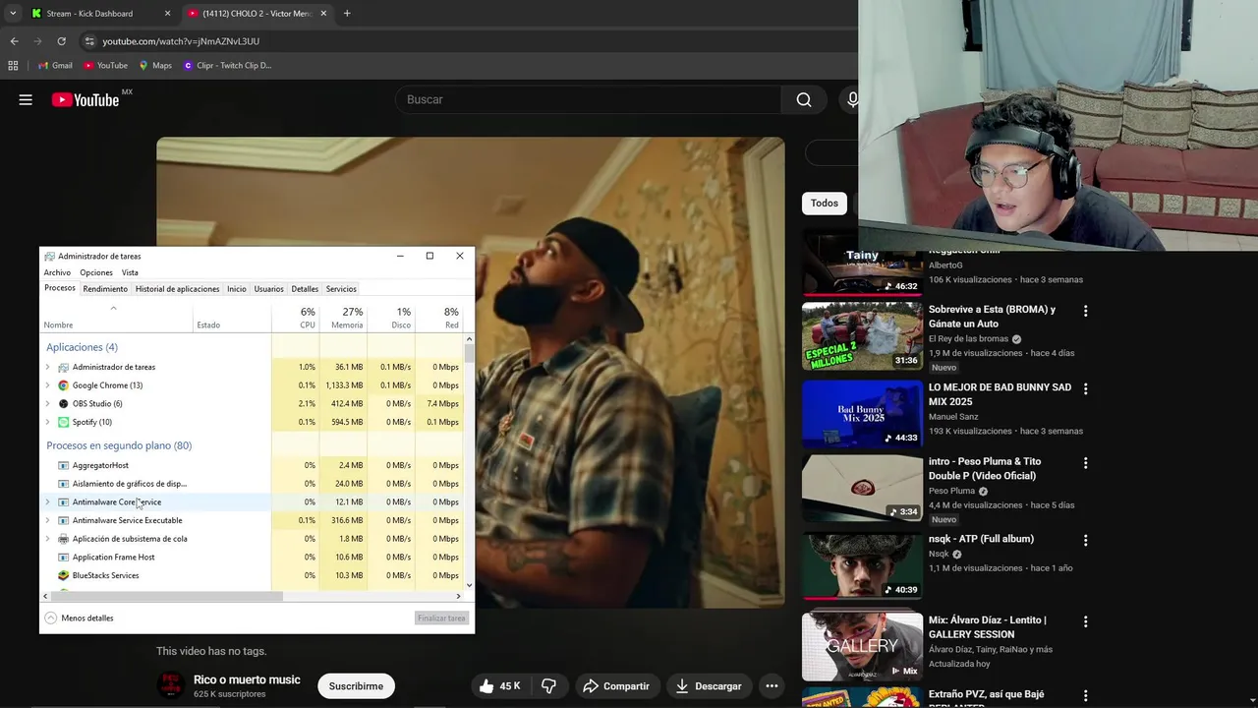Viewport: 1258px width, 708px height.
Task: Switch to the Usuarios tab
Action: (268, 289)
